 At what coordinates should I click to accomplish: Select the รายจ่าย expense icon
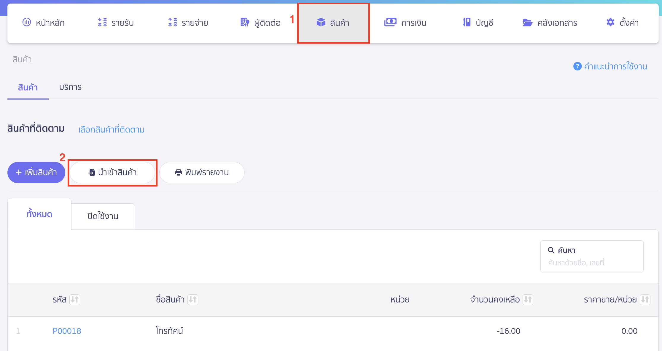[172, 22]
